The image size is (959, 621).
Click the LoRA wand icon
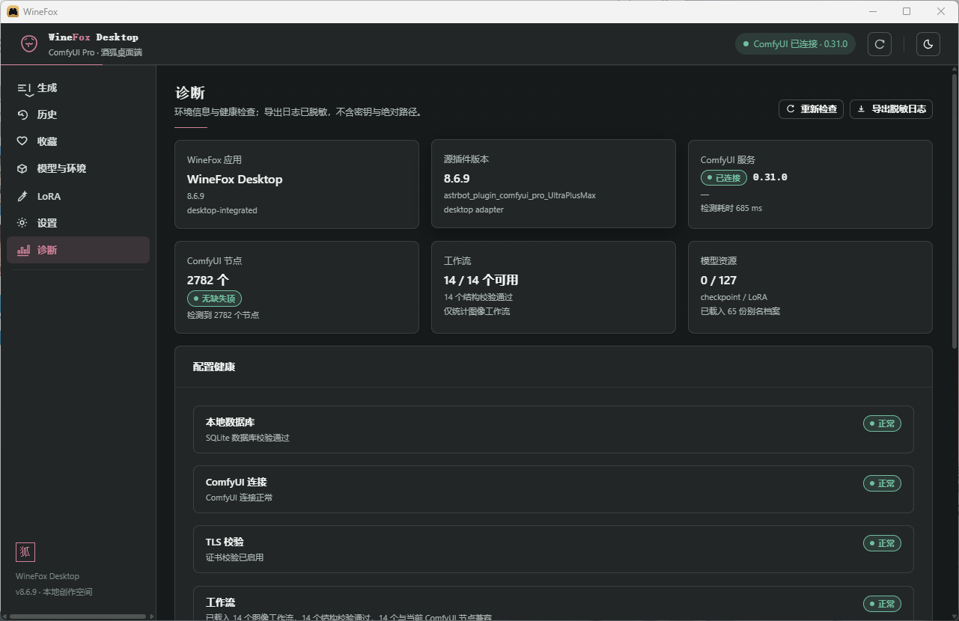click(22, 196)
